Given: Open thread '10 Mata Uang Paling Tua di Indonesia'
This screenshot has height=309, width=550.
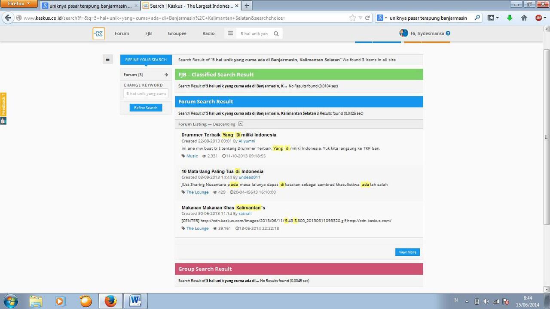Looking at the screenshot, I should click(222, 171).
